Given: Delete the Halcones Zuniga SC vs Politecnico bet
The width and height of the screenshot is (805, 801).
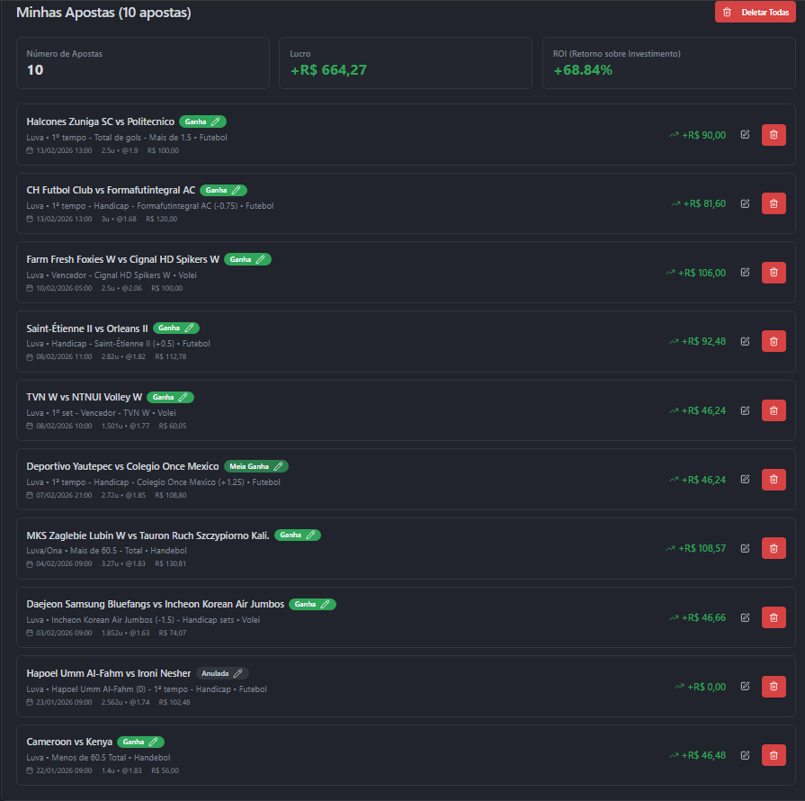Looking at the screenshot, I should 774,135.
